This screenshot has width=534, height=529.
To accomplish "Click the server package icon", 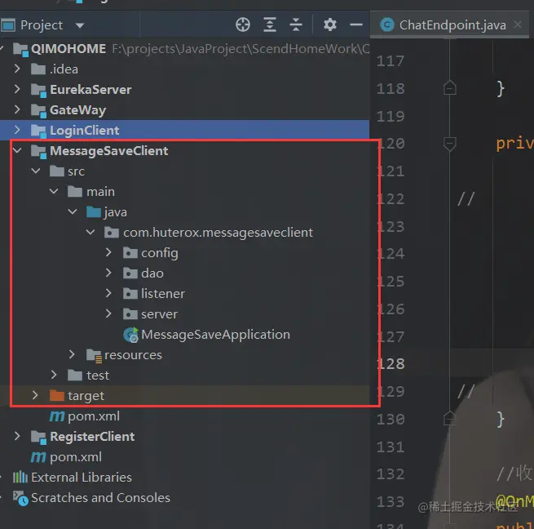I will tap(130, 314).
